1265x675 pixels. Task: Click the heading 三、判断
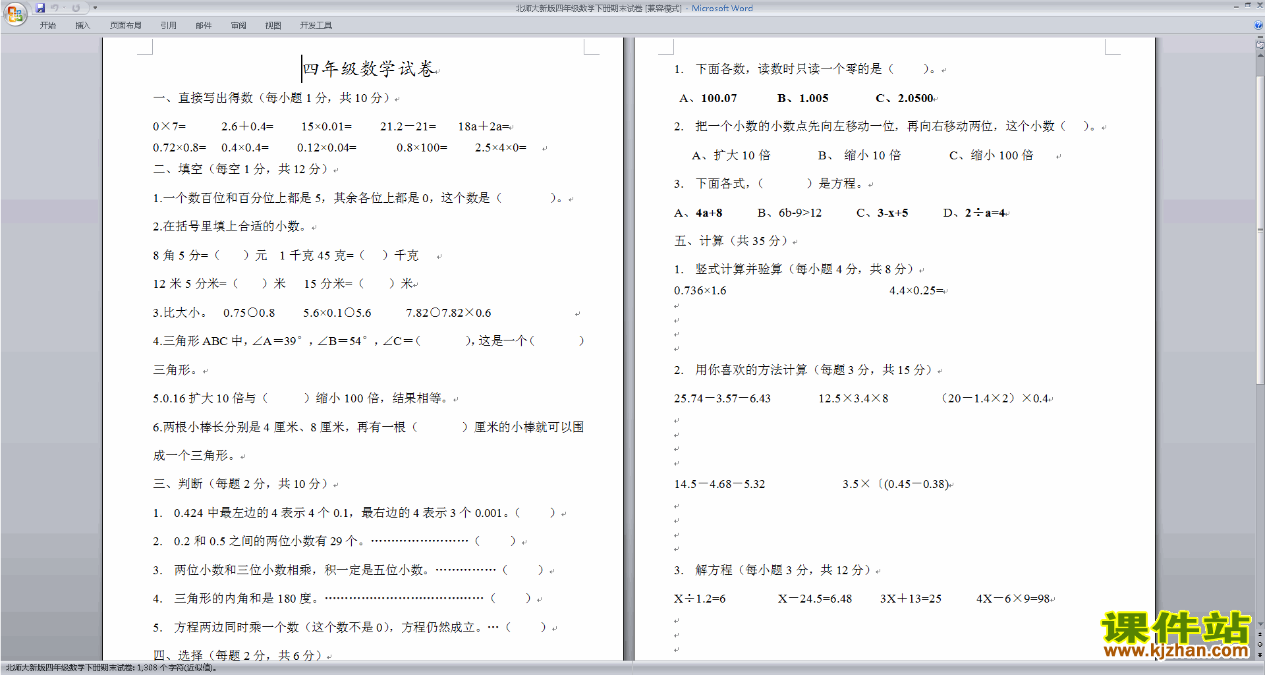(x=178, y=484)
